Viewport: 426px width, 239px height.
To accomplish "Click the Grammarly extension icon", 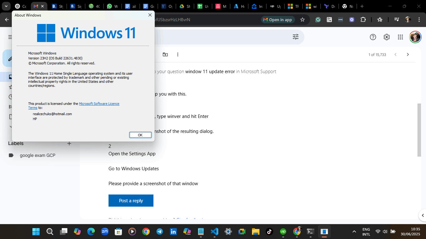I will pyautogui.click(x=318, y=20).
